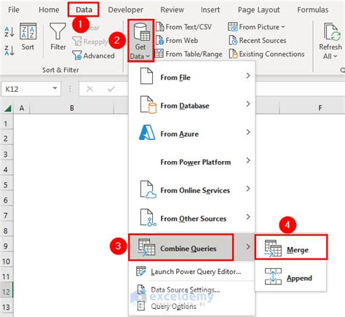Select column A header
Image resolution: width=345 pixels, height=317 pixels.
point(22,108)
